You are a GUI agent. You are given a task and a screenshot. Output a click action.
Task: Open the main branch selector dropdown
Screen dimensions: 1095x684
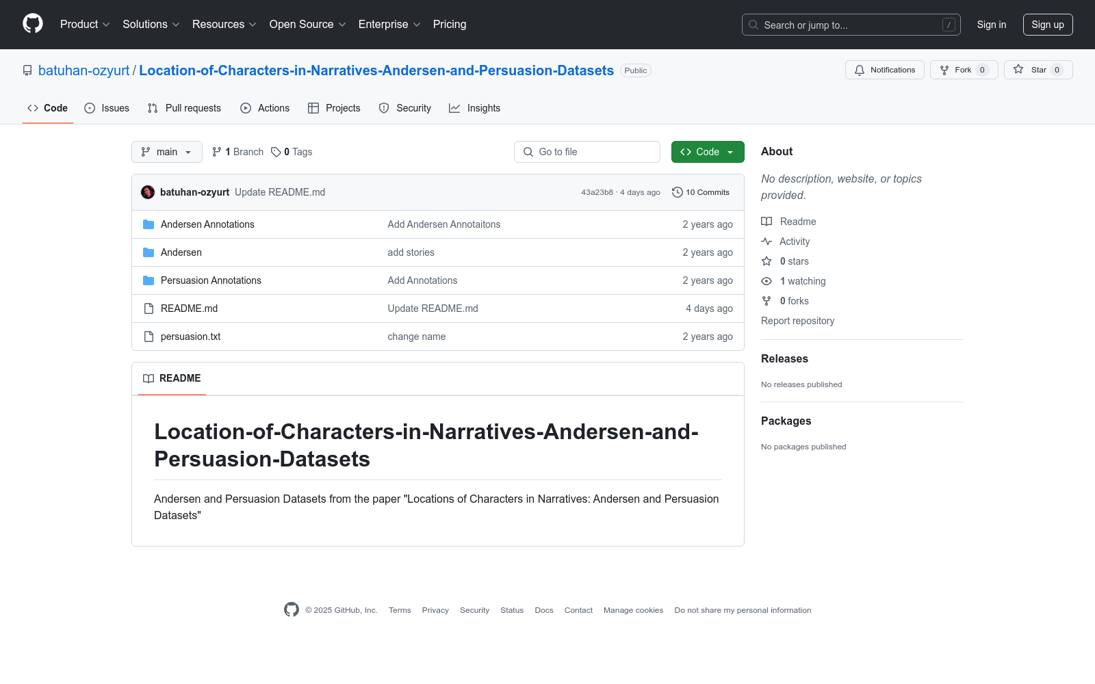pyautogui.click(x=167, y=152)
